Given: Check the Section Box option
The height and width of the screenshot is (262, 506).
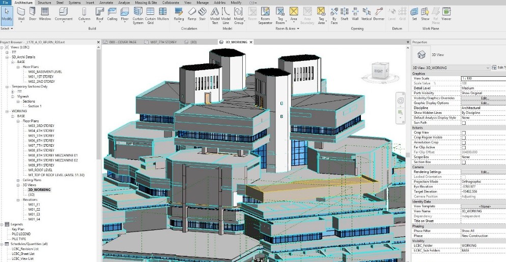Looking at the screenshot, I should pos(463,162).
